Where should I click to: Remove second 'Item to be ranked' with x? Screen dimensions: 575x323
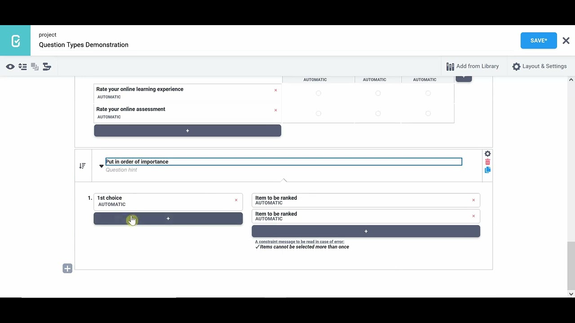click(x=473, y=216)
